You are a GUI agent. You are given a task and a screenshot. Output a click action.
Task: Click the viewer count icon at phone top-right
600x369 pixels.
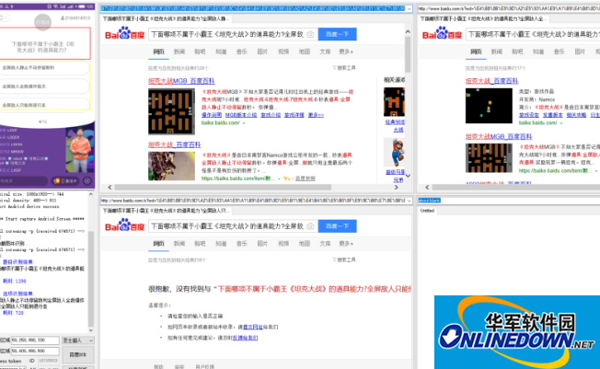(x=63, y=18)
